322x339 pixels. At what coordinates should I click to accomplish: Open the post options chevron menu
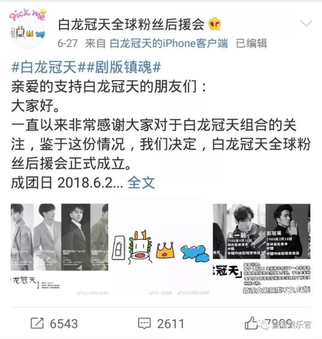[306, 23]
